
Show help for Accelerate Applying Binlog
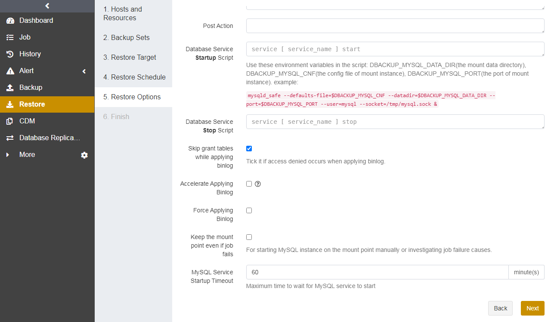[x=258, y=184]
